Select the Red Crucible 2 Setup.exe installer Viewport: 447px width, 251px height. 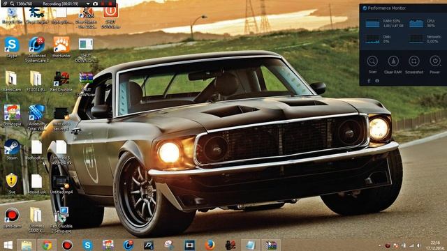click(61, 220)
